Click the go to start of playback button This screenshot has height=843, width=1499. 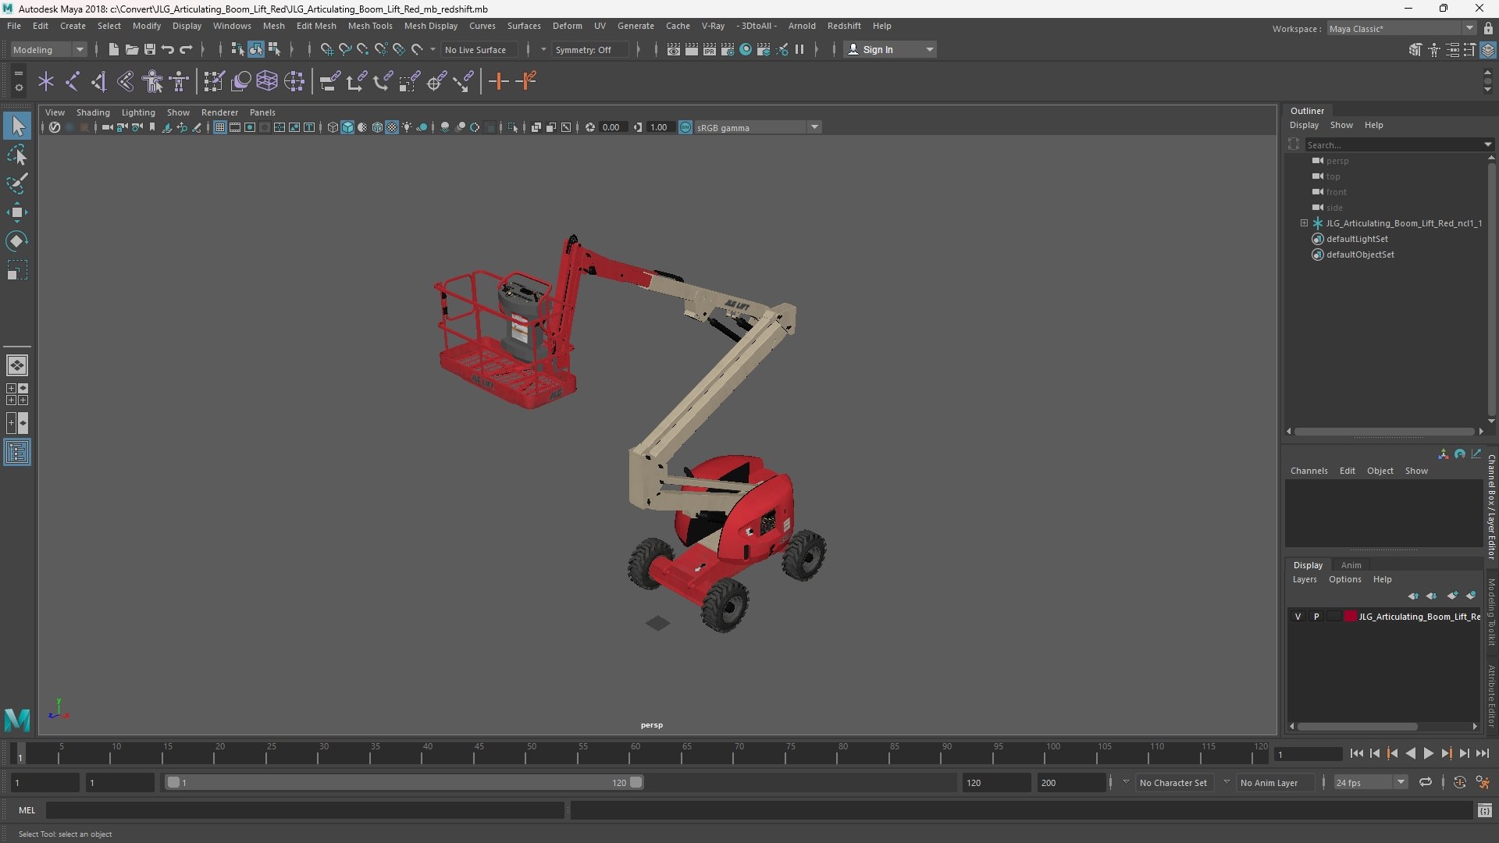1356,753
